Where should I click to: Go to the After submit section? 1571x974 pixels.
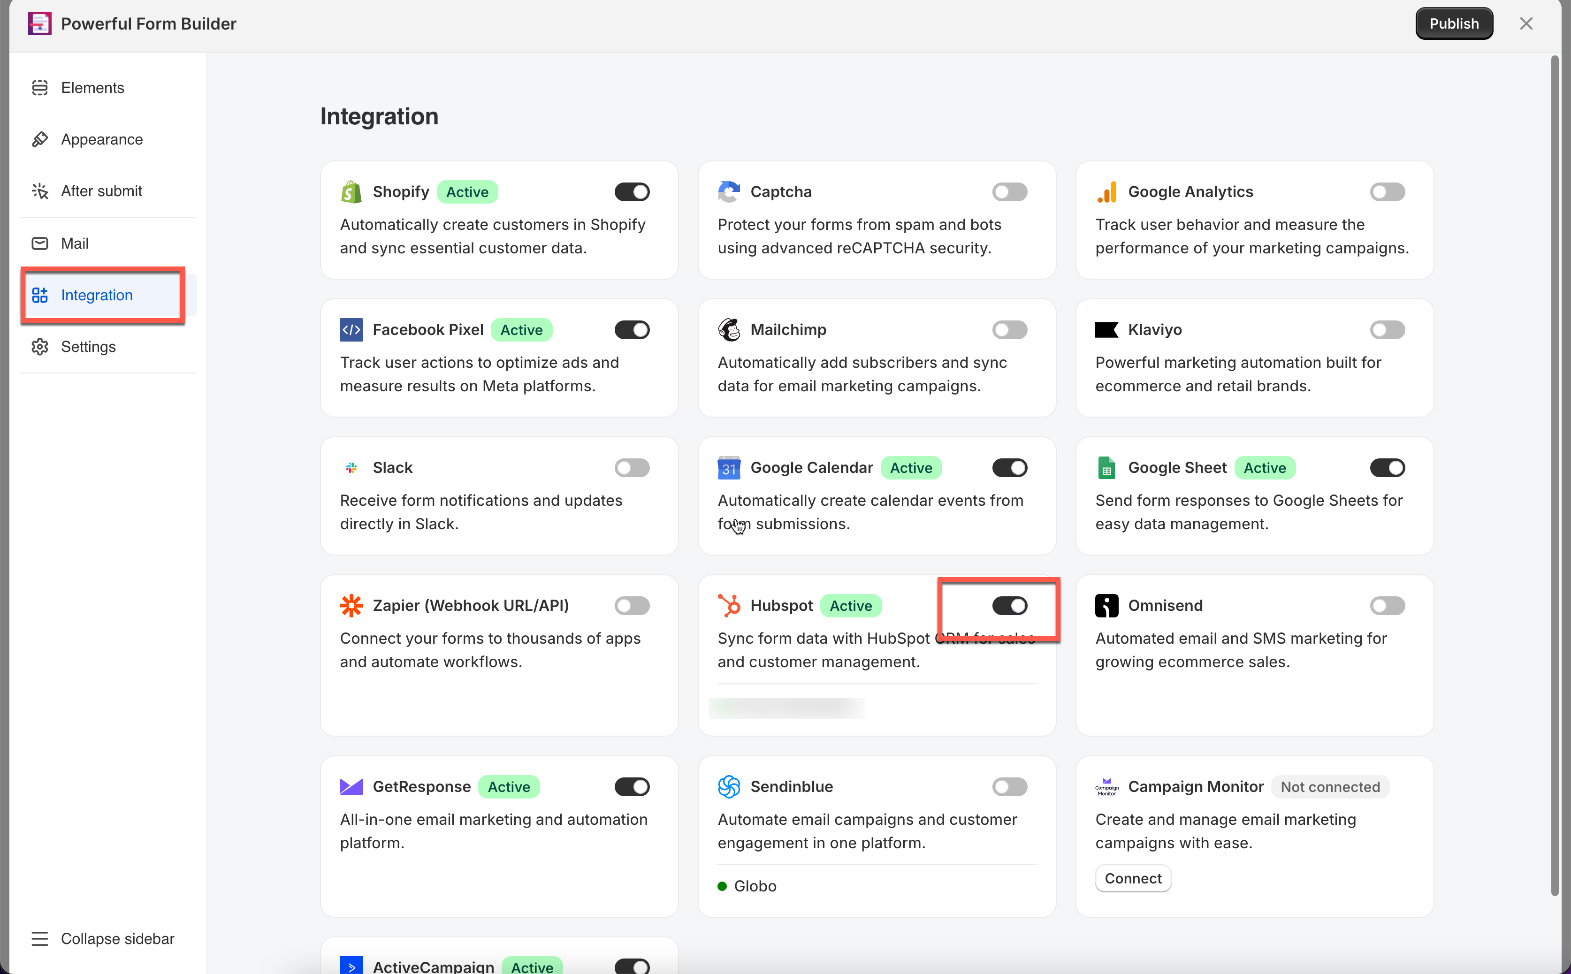(101, 191)
